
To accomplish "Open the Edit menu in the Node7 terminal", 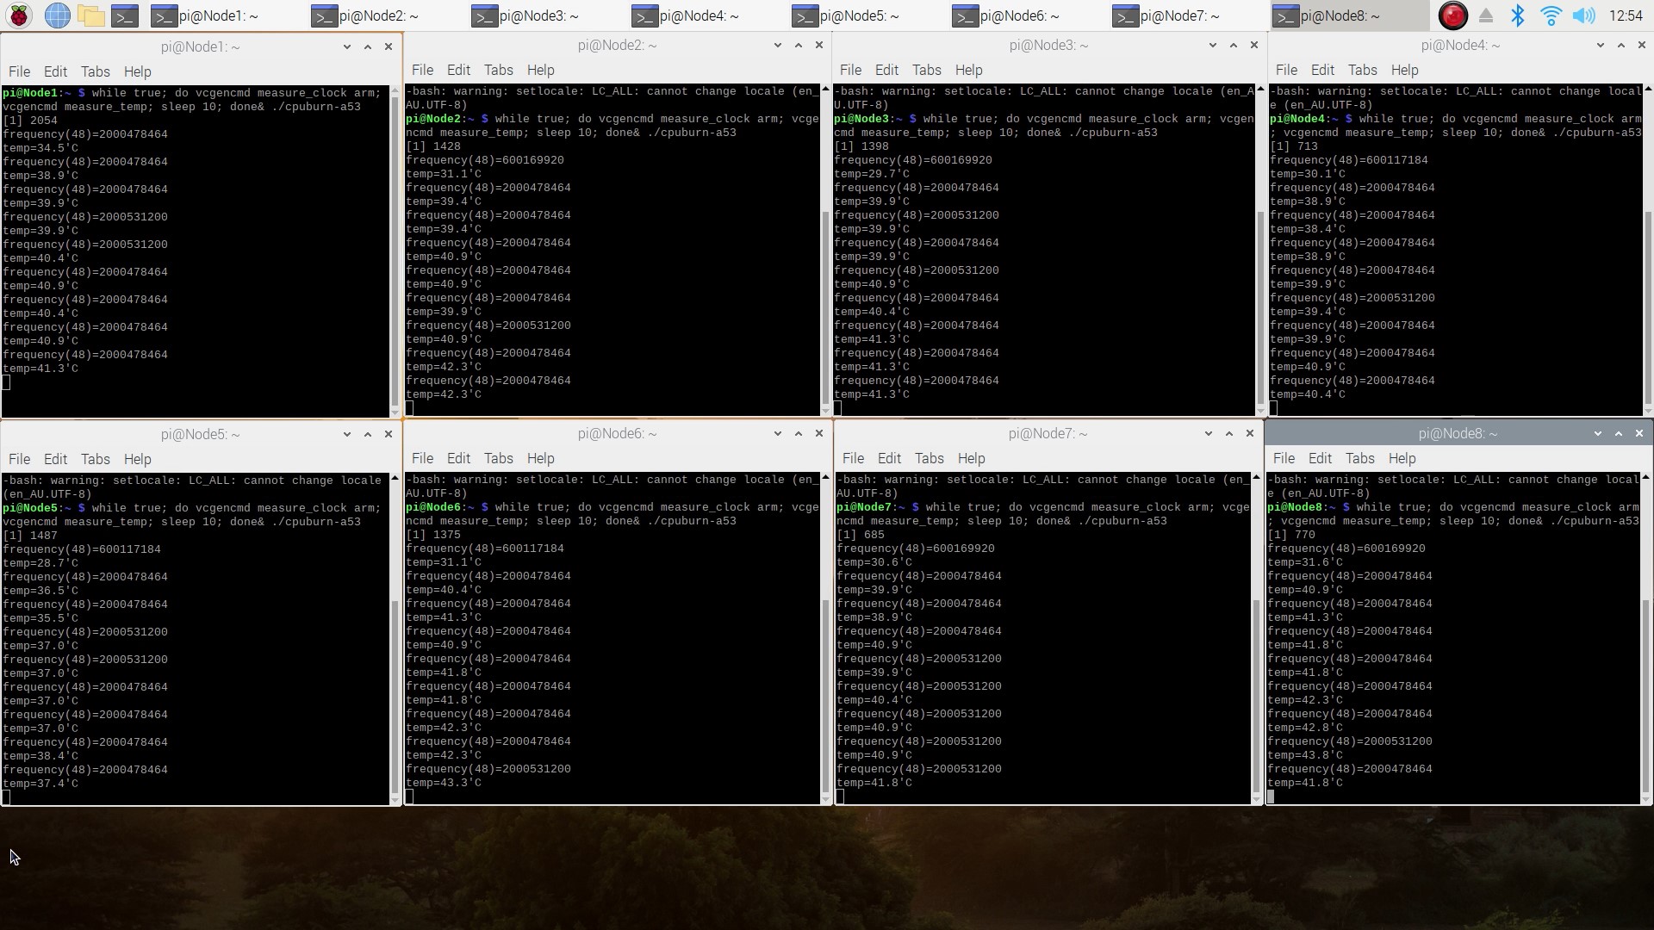I will coord(889,458).
